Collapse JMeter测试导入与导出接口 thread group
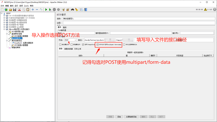 click(4, 29)
